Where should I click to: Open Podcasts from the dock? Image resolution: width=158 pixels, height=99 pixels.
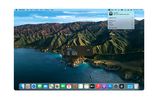click(104, 86)
